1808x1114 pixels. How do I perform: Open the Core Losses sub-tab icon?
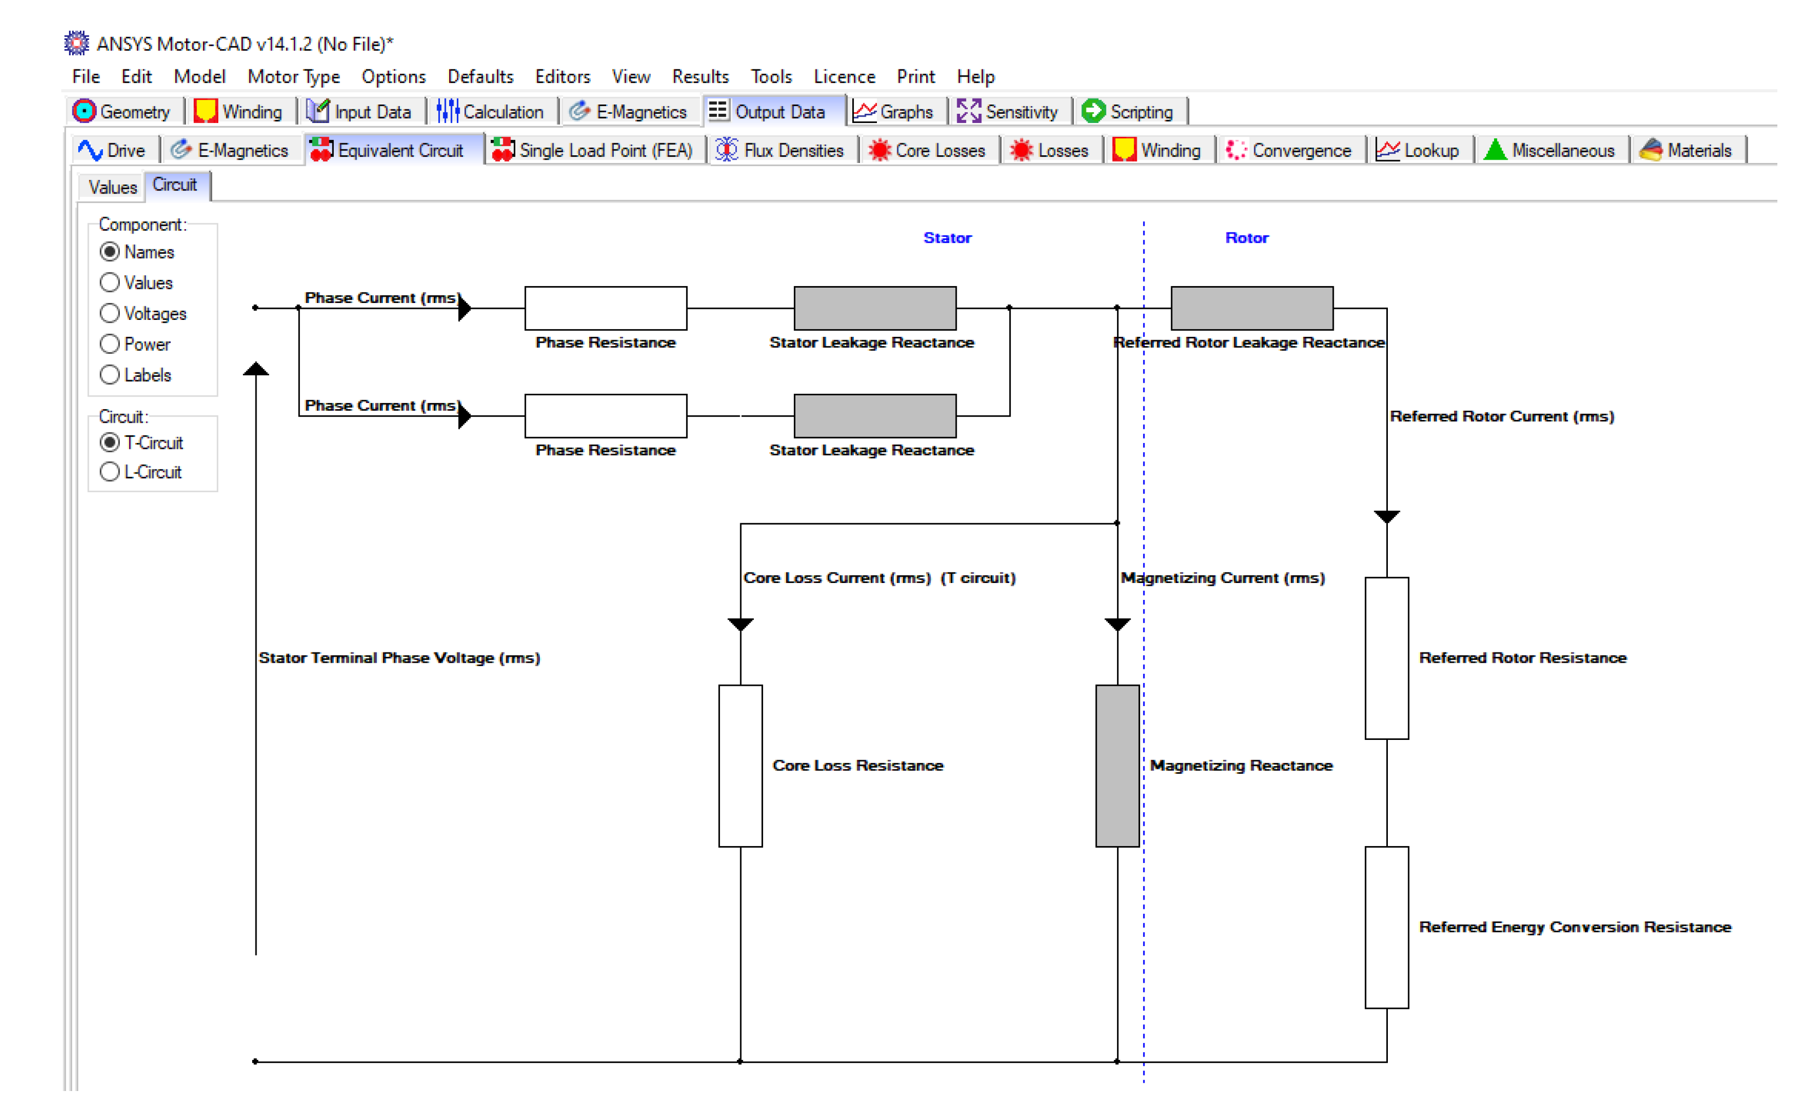point(879,150)
